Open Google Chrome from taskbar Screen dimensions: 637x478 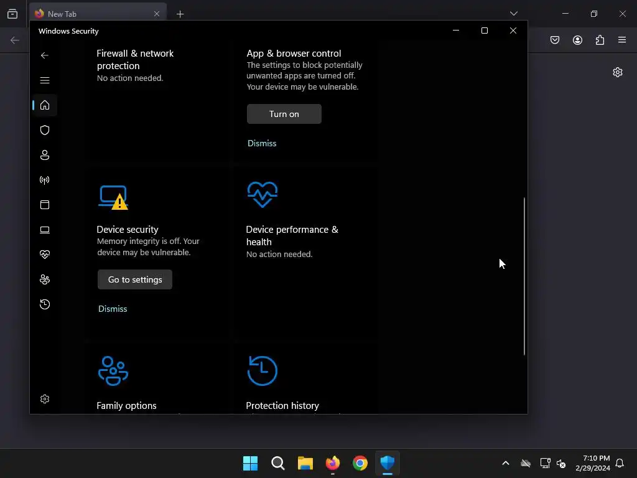pos(360,463)
